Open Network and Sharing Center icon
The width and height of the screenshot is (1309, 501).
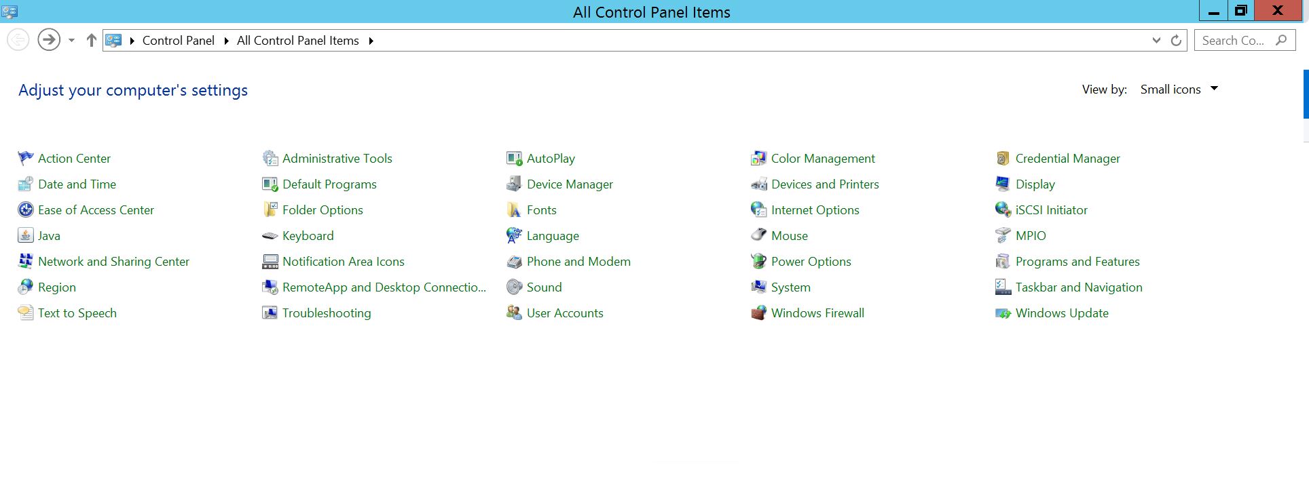(26, 262)
